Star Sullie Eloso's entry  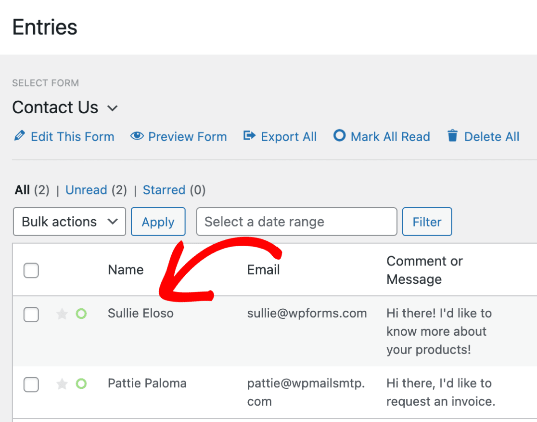62,314
